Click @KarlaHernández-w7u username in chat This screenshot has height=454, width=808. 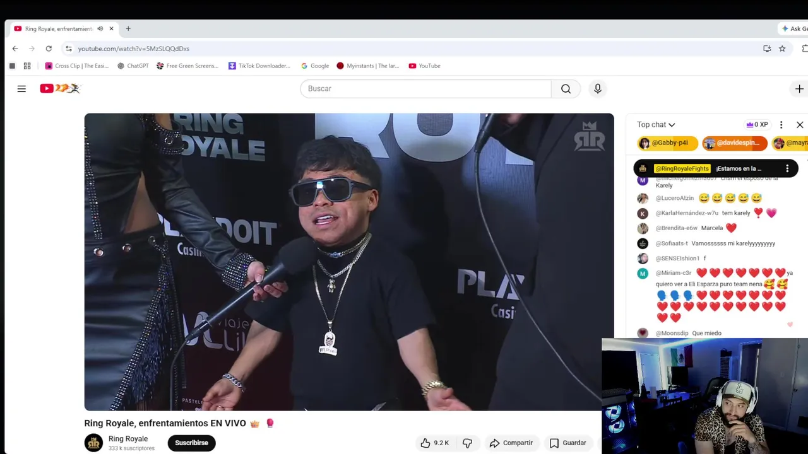[687, 213]
